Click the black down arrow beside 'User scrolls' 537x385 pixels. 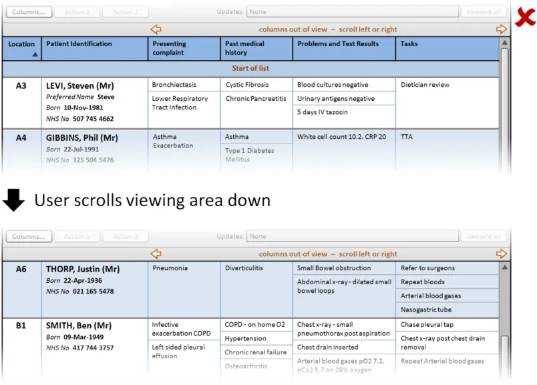tap(13, 200)
